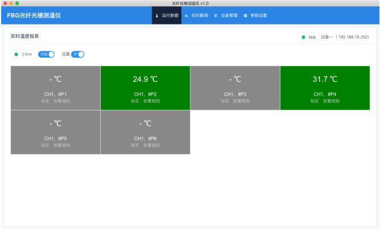Click the list icon beside 设备管理
The width and height of the screenshot is (380, 229).
[216, 15]
